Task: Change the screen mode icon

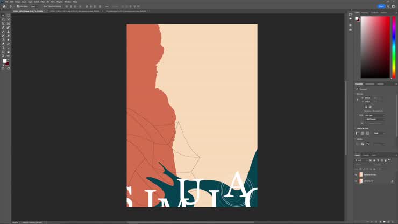Action: (x=9, y=68)
